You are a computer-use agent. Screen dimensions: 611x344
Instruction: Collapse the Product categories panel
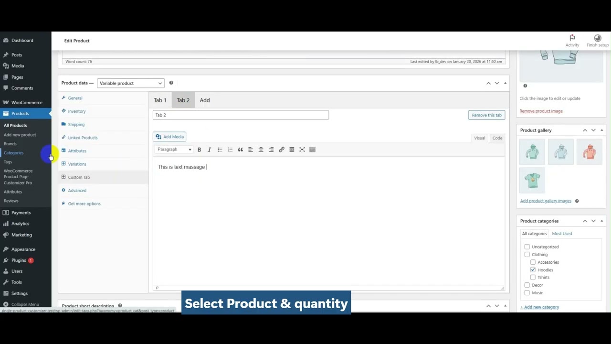pos(601,221)
